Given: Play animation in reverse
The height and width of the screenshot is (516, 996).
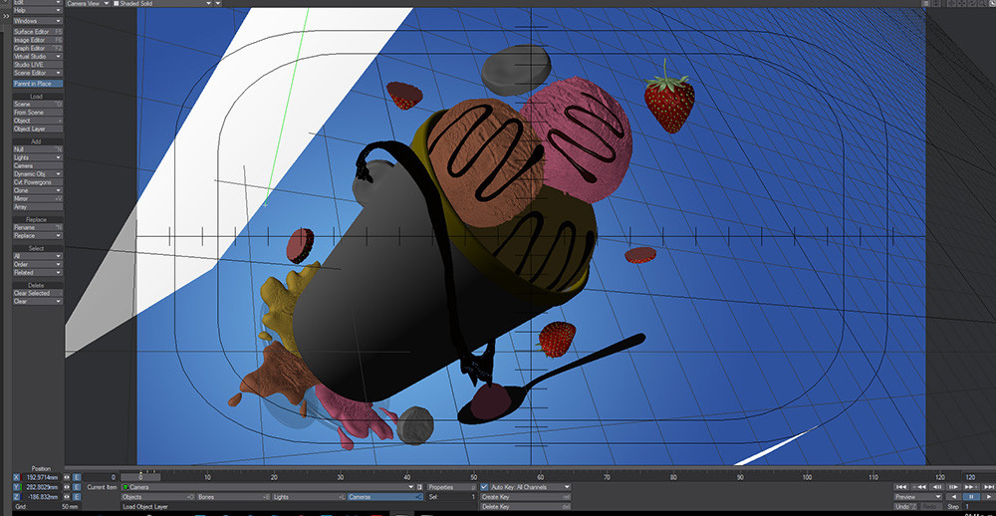Looking at the screenshot, I should point(953,496).
